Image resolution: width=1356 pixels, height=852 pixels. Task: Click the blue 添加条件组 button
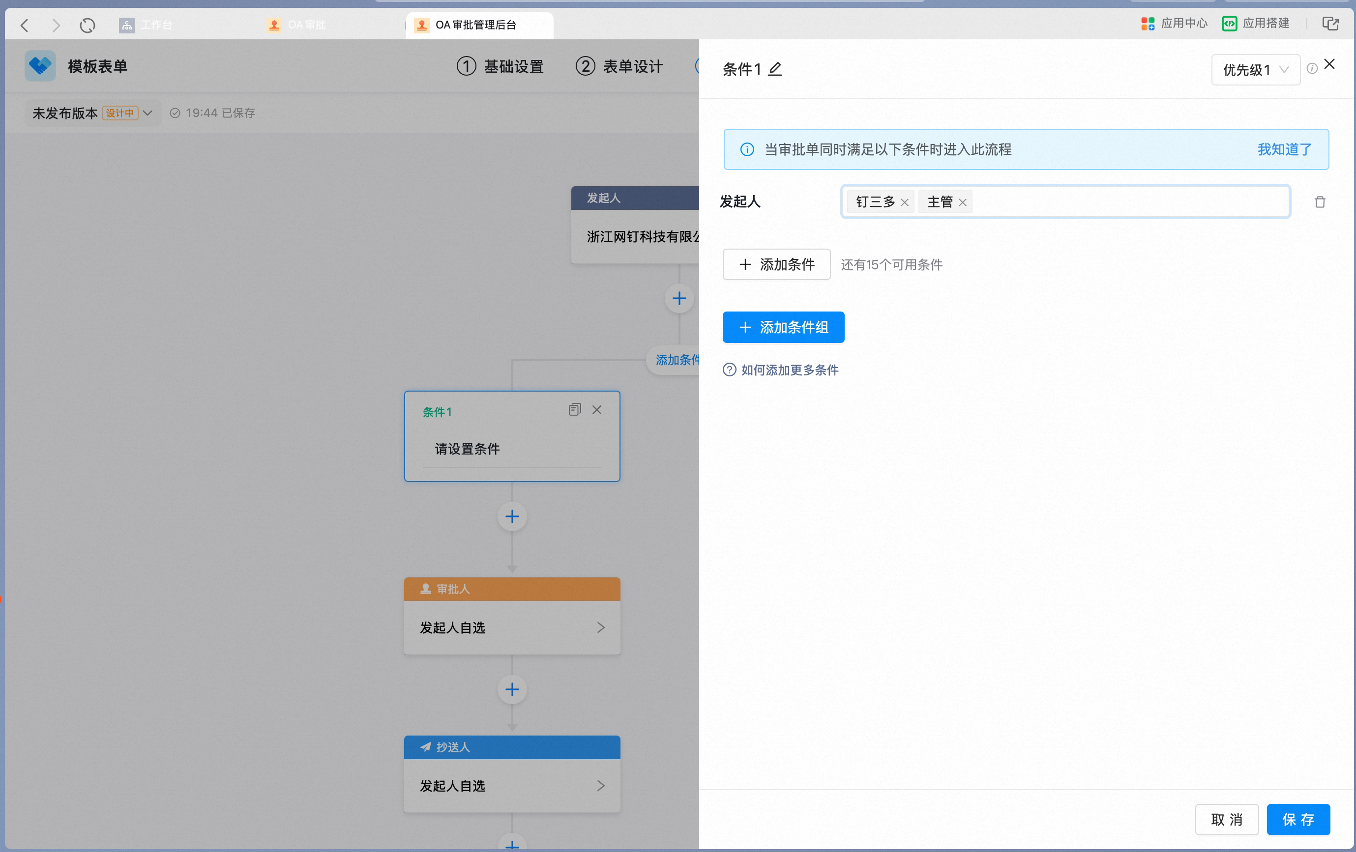[x=783, y=327]
